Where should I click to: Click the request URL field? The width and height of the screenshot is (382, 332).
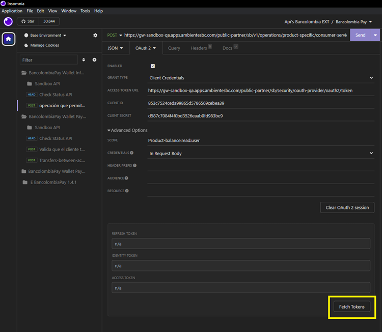[236, 35]
